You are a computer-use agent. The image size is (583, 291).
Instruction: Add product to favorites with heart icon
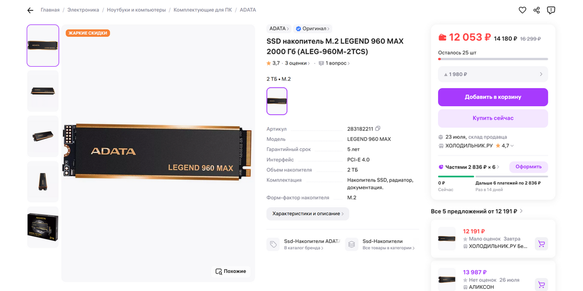(523, 10)
